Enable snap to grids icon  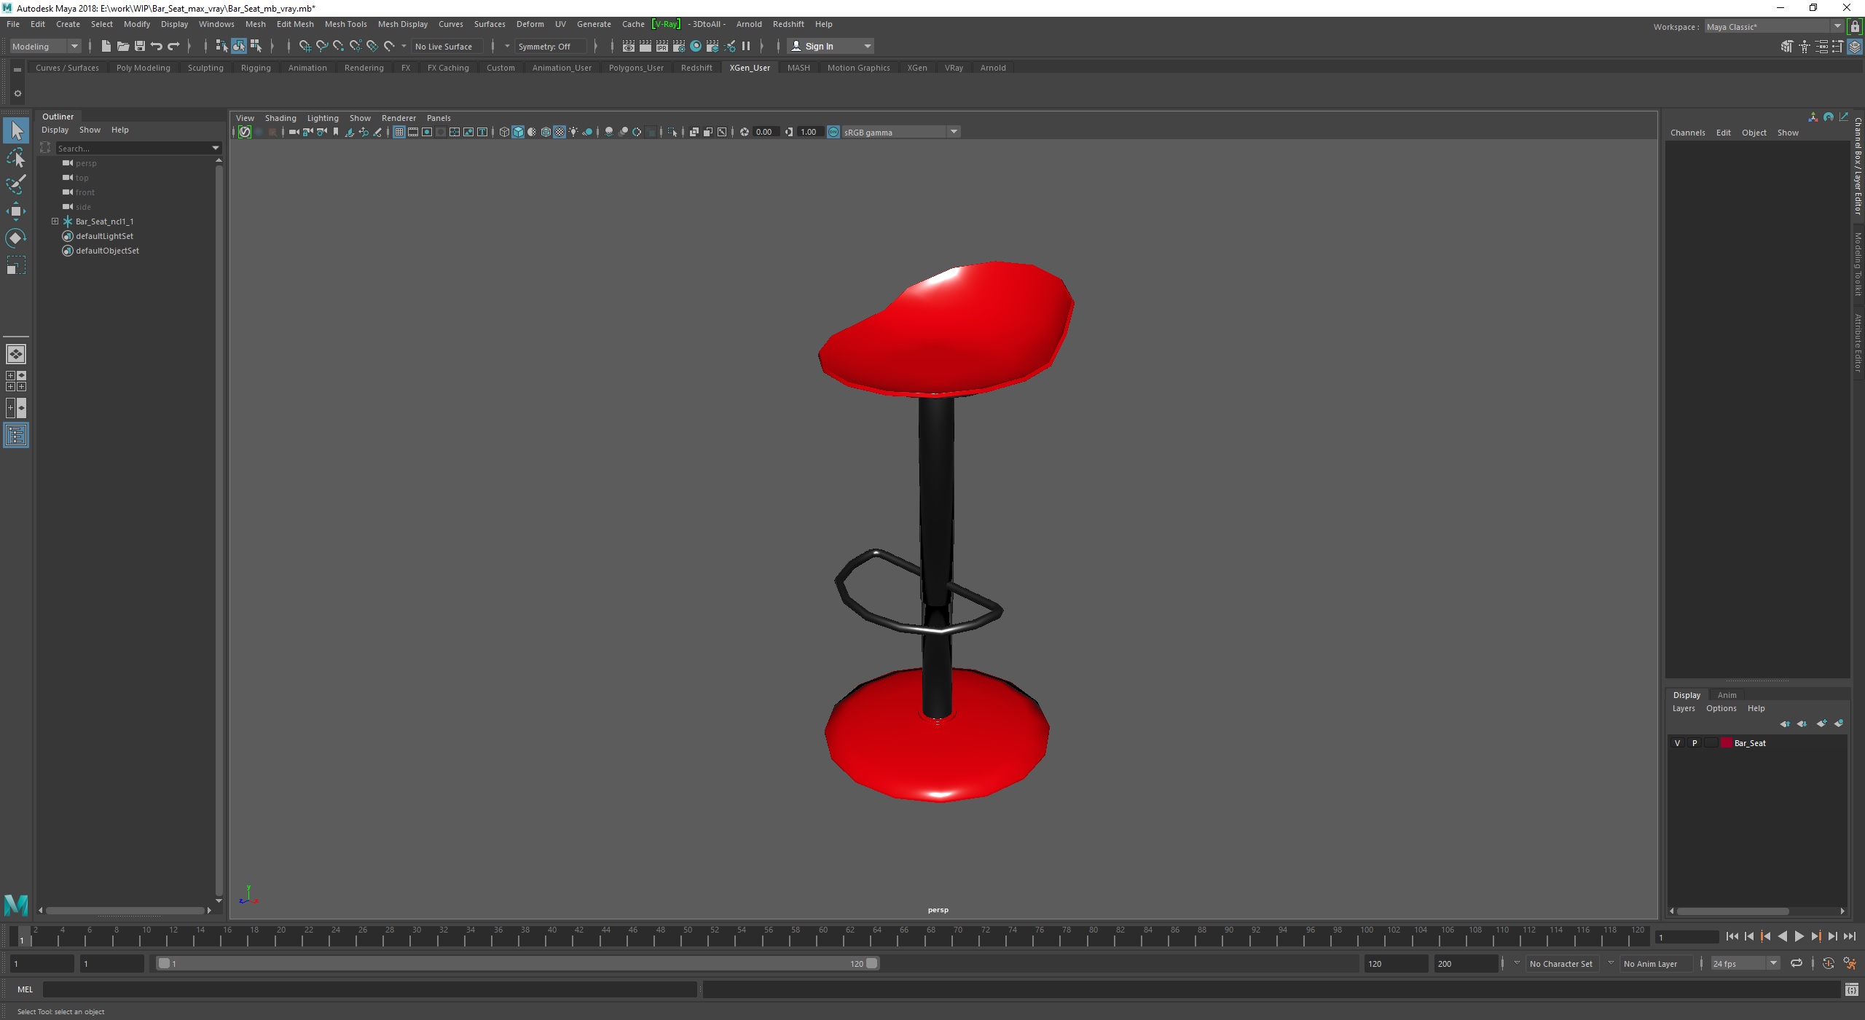pyautogui.click(x=305, y=46)
